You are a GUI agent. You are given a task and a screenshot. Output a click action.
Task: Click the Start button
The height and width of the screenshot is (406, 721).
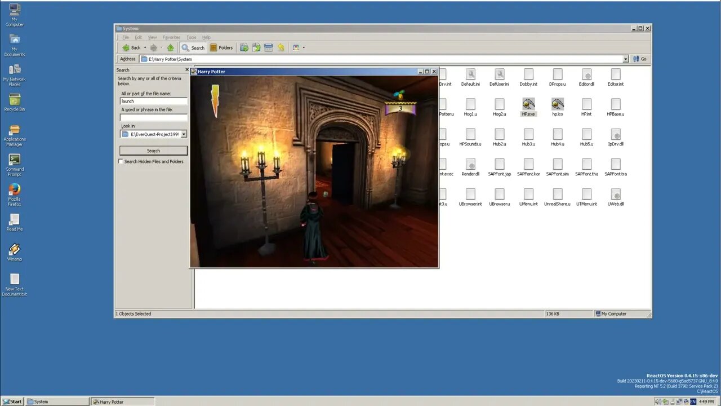click(x=12, y=401)
